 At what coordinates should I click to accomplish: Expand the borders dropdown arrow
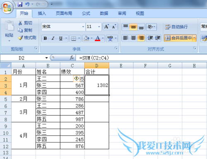click(79, 38)
